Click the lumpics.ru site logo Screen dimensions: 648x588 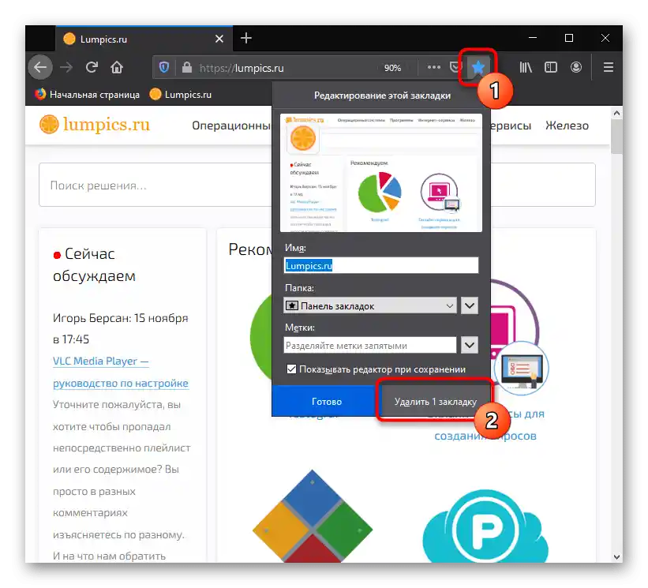(95, 125)
